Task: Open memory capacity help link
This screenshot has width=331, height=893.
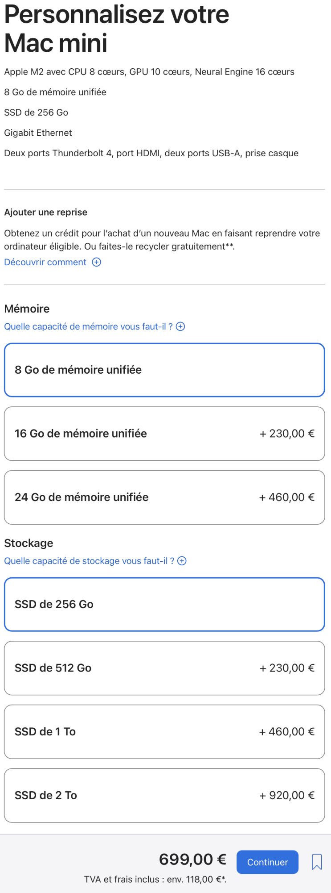Action: [x=88, y=326]
